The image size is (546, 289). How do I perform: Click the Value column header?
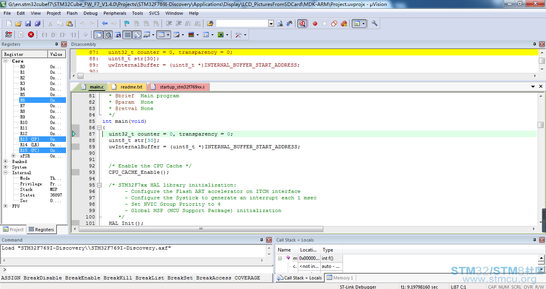pyautogui.click(x=57, y=54)
